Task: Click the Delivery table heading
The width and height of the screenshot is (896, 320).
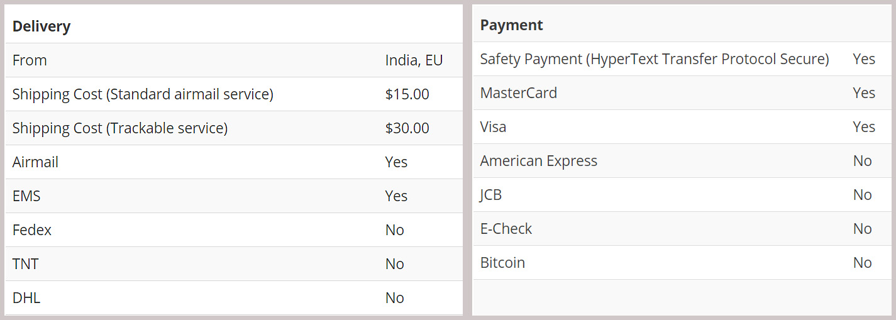Action: click(x=41, y=26)
